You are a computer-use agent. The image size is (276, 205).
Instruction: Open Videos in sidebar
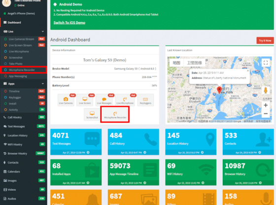[24, 190]
